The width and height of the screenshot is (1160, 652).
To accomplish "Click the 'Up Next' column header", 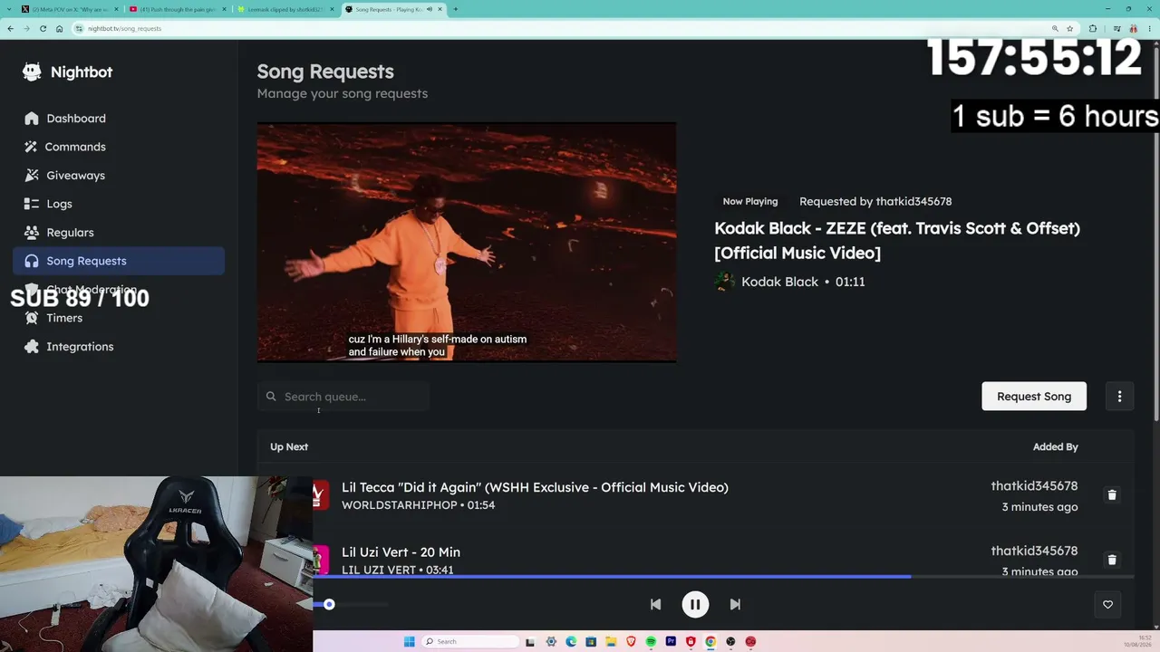I will (289, 446).
